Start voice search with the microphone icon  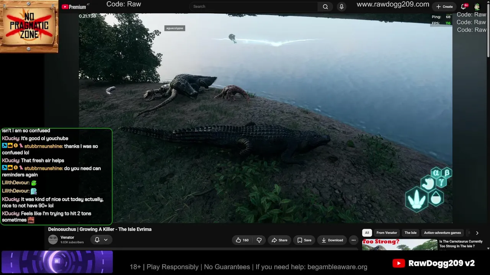(341, 6)
